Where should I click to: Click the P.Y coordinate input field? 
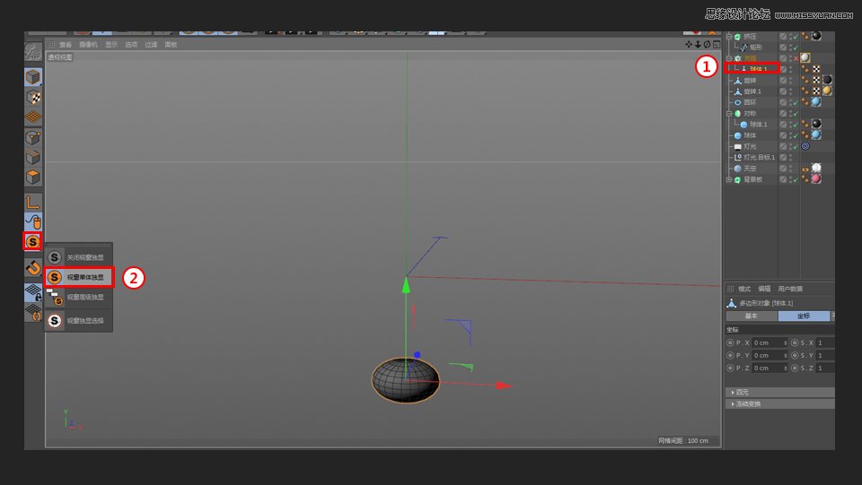(x=770, y=355)
